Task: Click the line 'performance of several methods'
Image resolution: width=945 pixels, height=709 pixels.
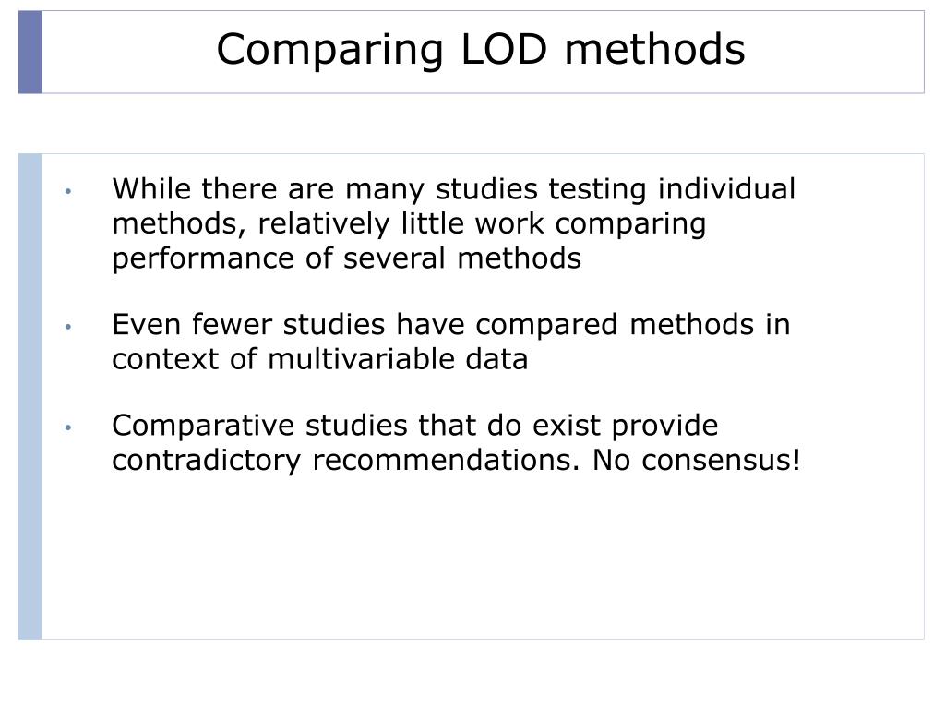Action: coord(347,258)
